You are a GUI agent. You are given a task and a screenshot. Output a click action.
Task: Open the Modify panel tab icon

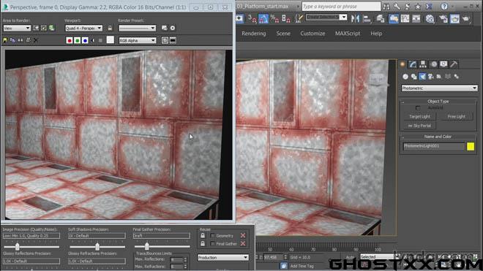pos(413,64)
